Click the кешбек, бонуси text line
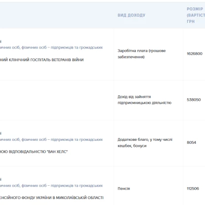 click(x=132, y=146)
